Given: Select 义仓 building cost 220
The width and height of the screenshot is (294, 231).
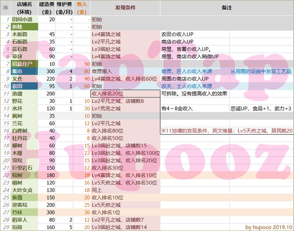Looking at the screenshot, I should coord(47,79).
